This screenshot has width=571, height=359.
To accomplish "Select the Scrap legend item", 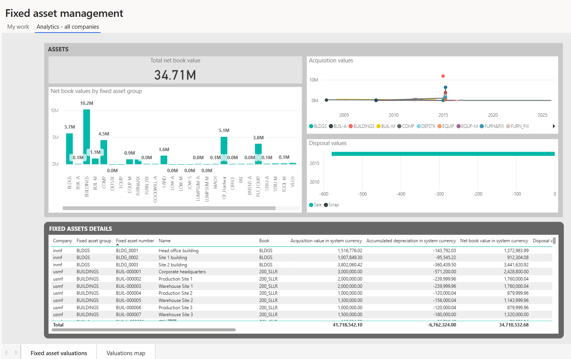I will (x=331, y=205).
